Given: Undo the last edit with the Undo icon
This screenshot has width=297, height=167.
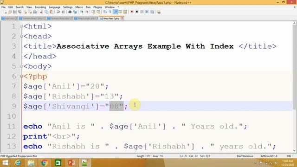Looking at the screenshot, I should tap(58, 12).
